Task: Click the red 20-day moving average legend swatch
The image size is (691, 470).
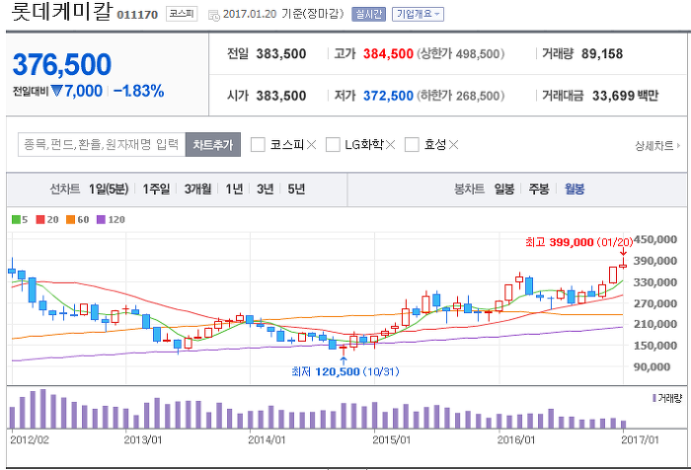Action: coord(40,219)
